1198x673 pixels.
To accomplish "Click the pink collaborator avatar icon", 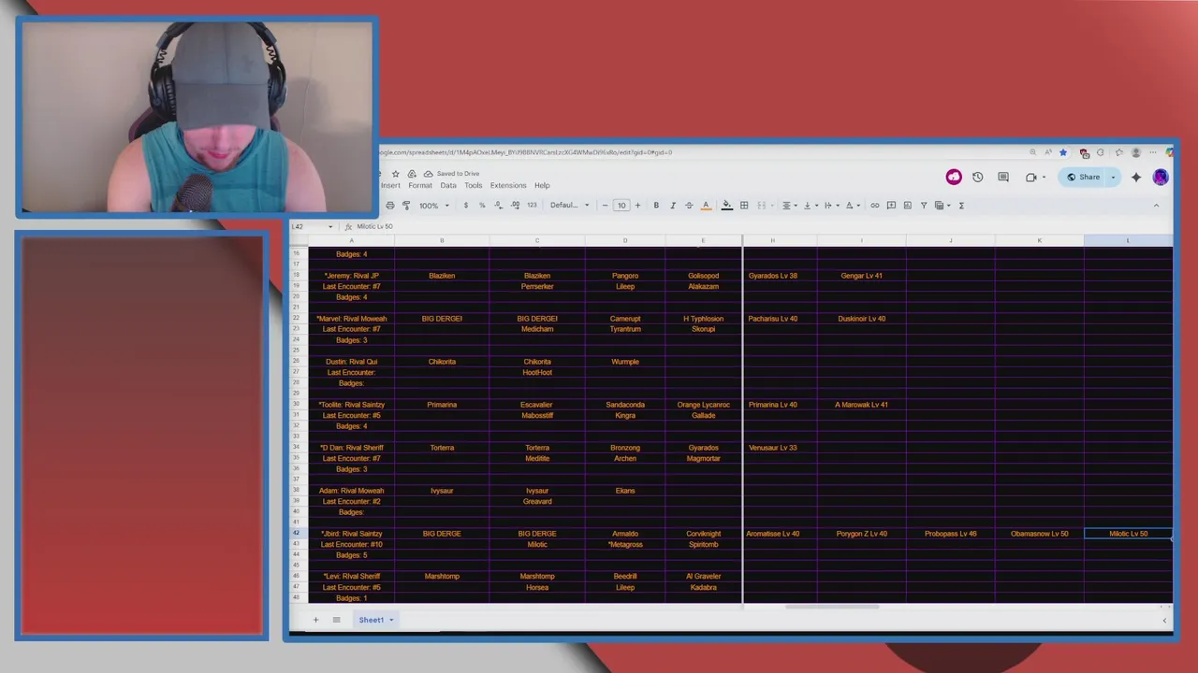I will tap(954, 177).
